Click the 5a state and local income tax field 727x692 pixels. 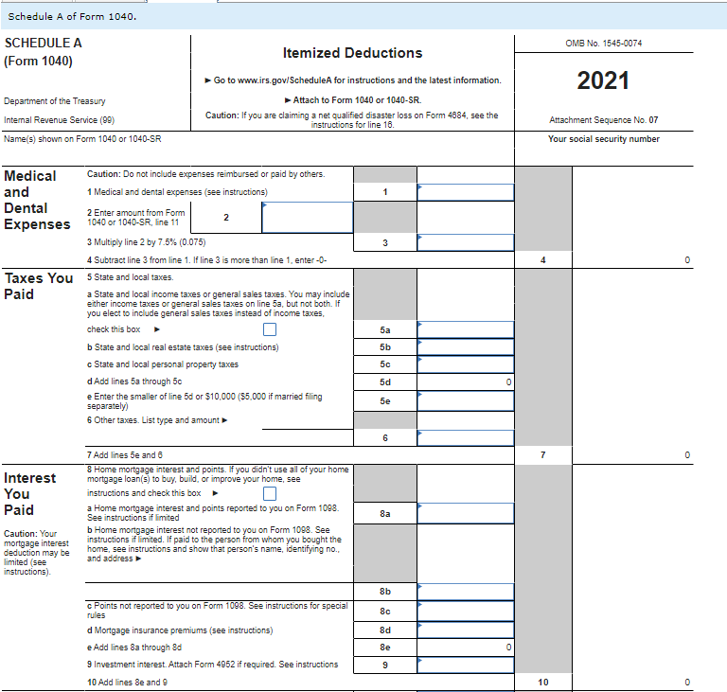466,329
